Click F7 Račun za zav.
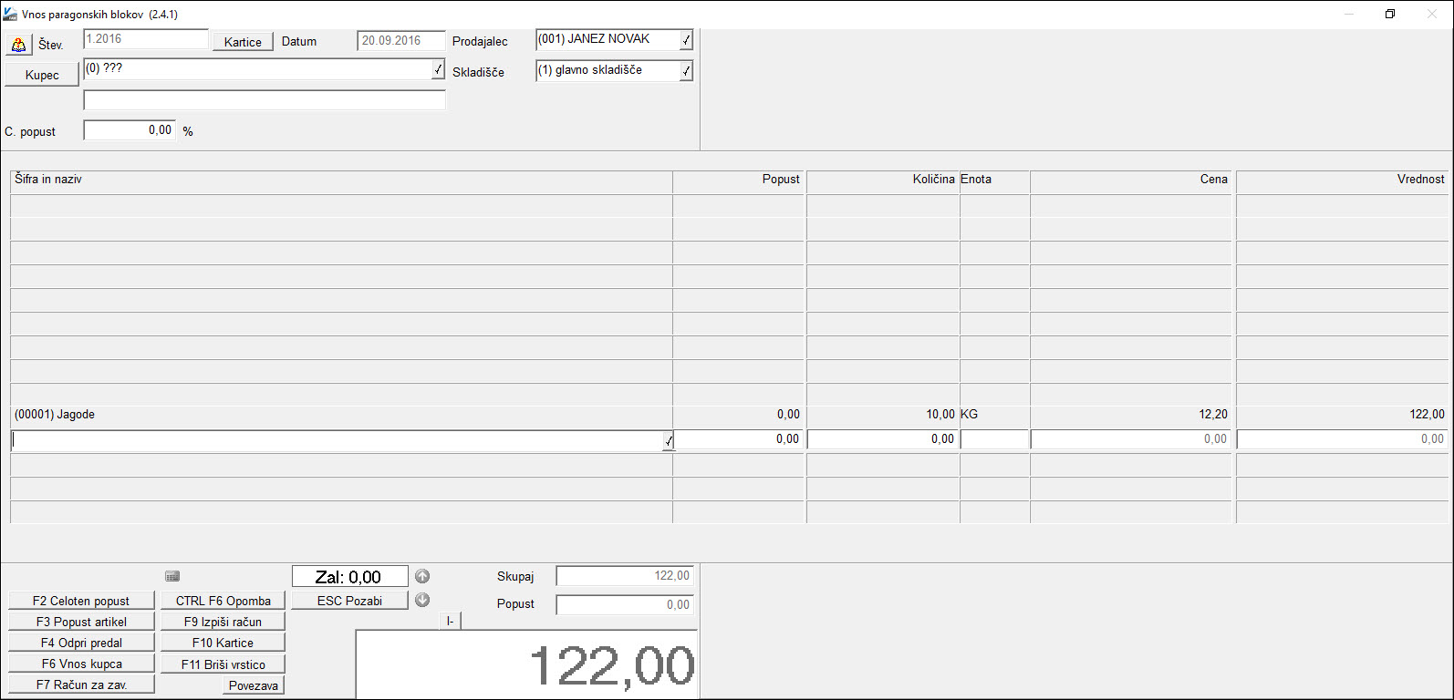The height and width of the screenshot is (700, 1454). pyautogui.click(x=81, y=685)
